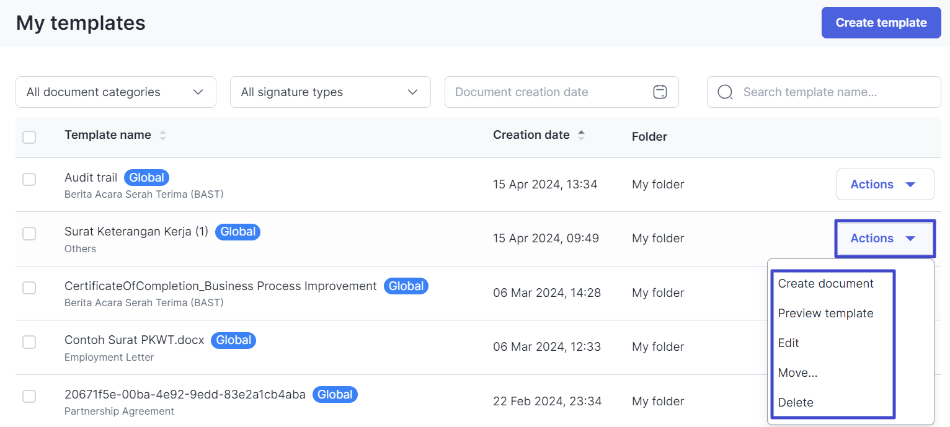Click the Global badge on Contoh Surat PKWT.docx
The width and height of the screenshot is (950, 427).
pos(233,340)
